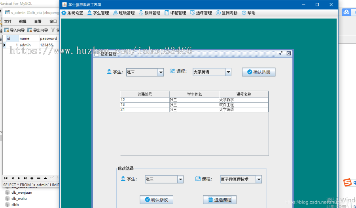Go to next record in Navicat
The image size is (356, 208).
coord(19,178)
